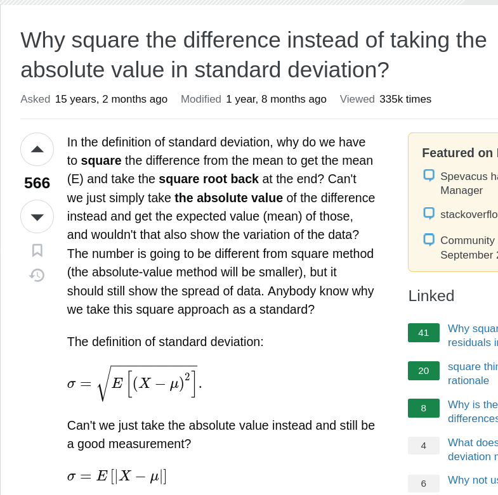Open the 'Why not use' linked question
This screenshot has width=498, height=495.
tap(472, 480)
